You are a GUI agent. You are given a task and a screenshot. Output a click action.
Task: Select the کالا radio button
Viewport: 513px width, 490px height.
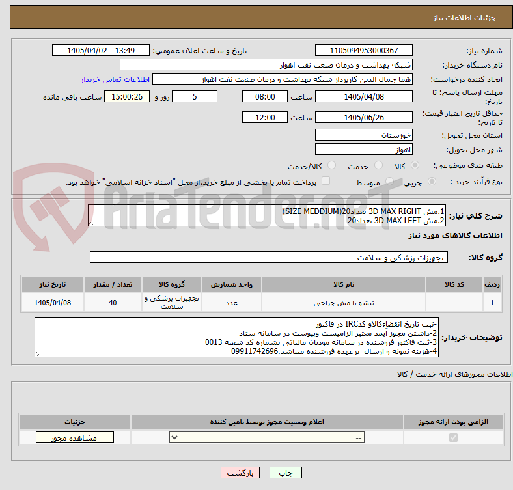(415, 165)
